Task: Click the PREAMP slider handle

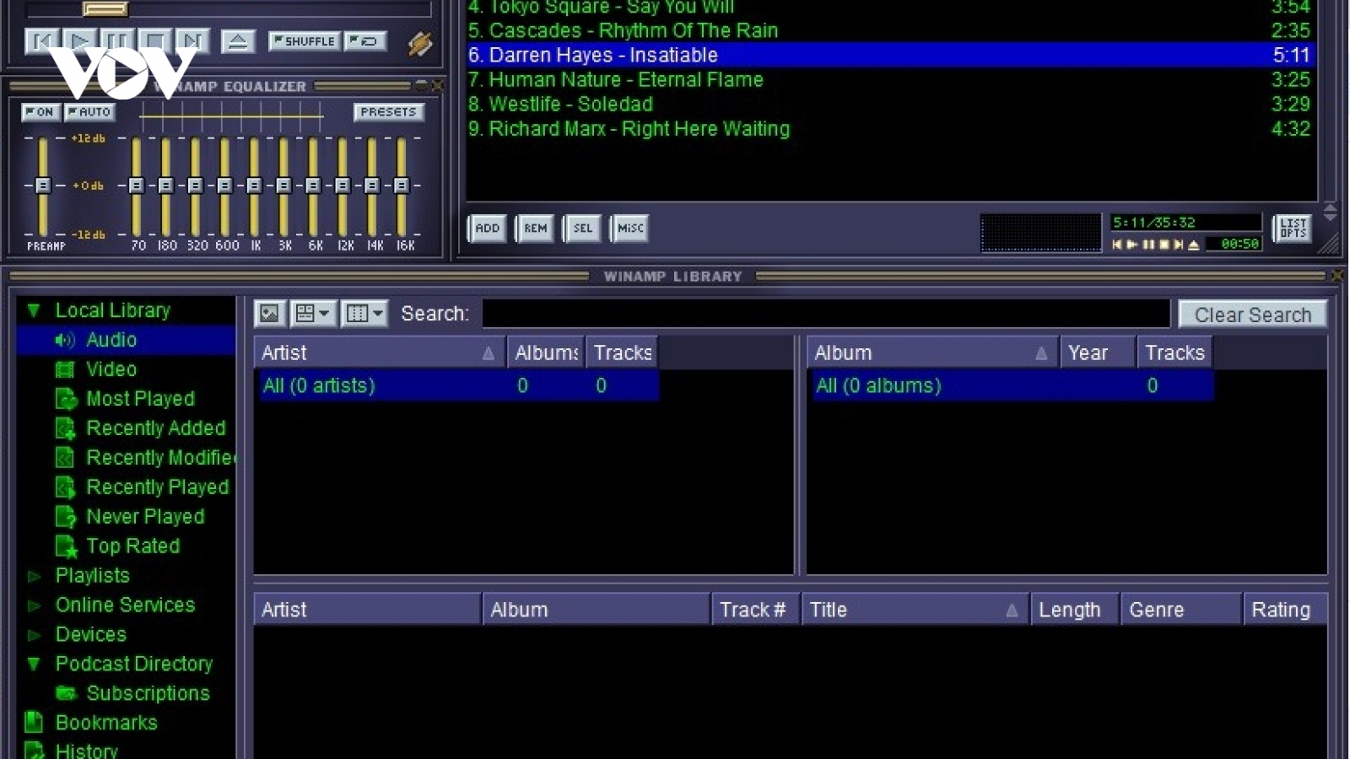Action: click(x=43, y=185)
